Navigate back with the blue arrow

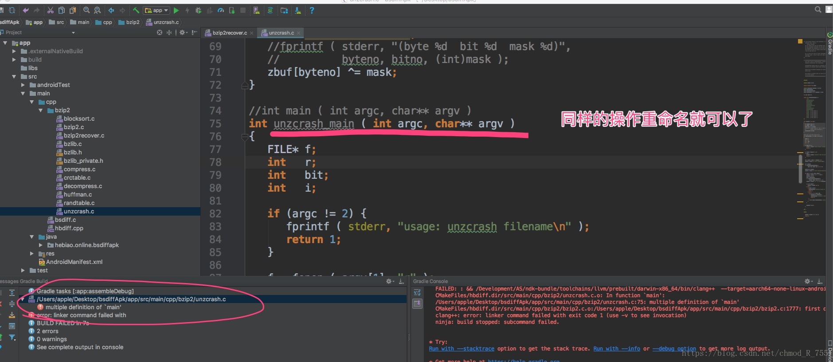click(111, 10)
